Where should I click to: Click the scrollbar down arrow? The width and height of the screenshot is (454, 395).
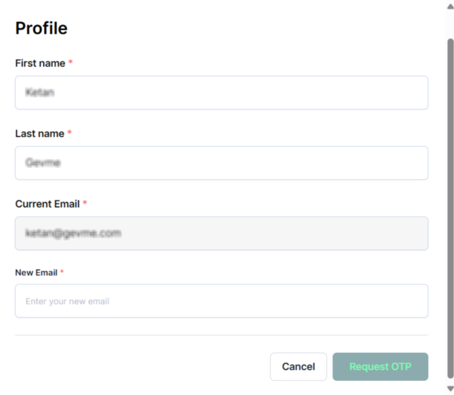[x=450, y=388]
